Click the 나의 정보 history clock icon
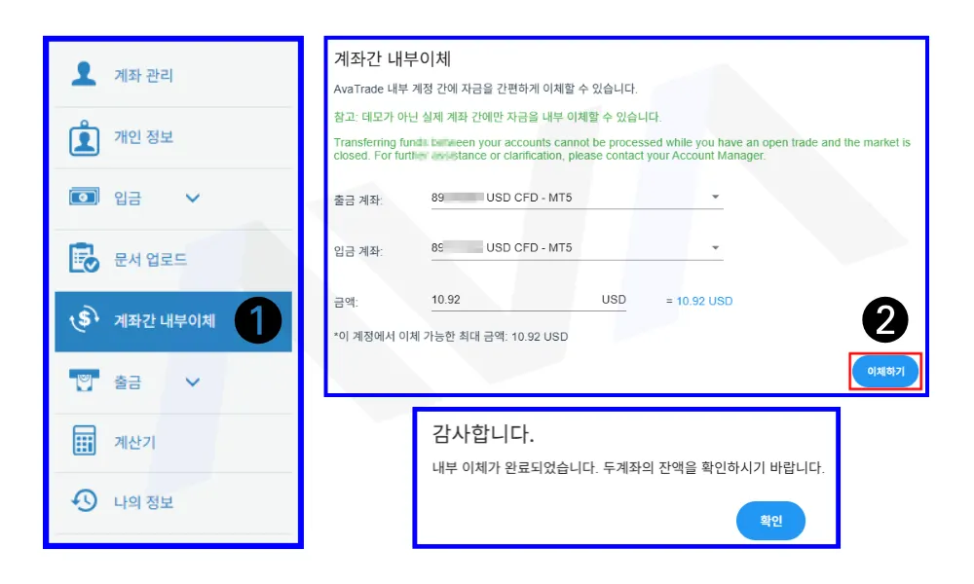The height and width of the screenshot is (584, 974). click(x=84, y=500)
